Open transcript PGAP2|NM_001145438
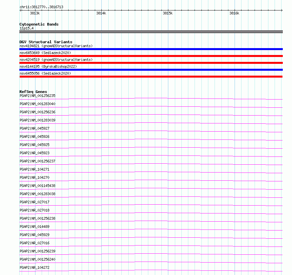This screenshot has width=292, height=275. click(37, 186)
